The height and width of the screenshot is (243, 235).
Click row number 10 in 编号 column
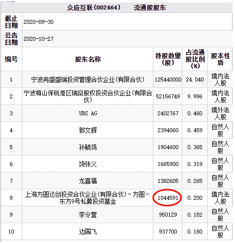[11, 232]
